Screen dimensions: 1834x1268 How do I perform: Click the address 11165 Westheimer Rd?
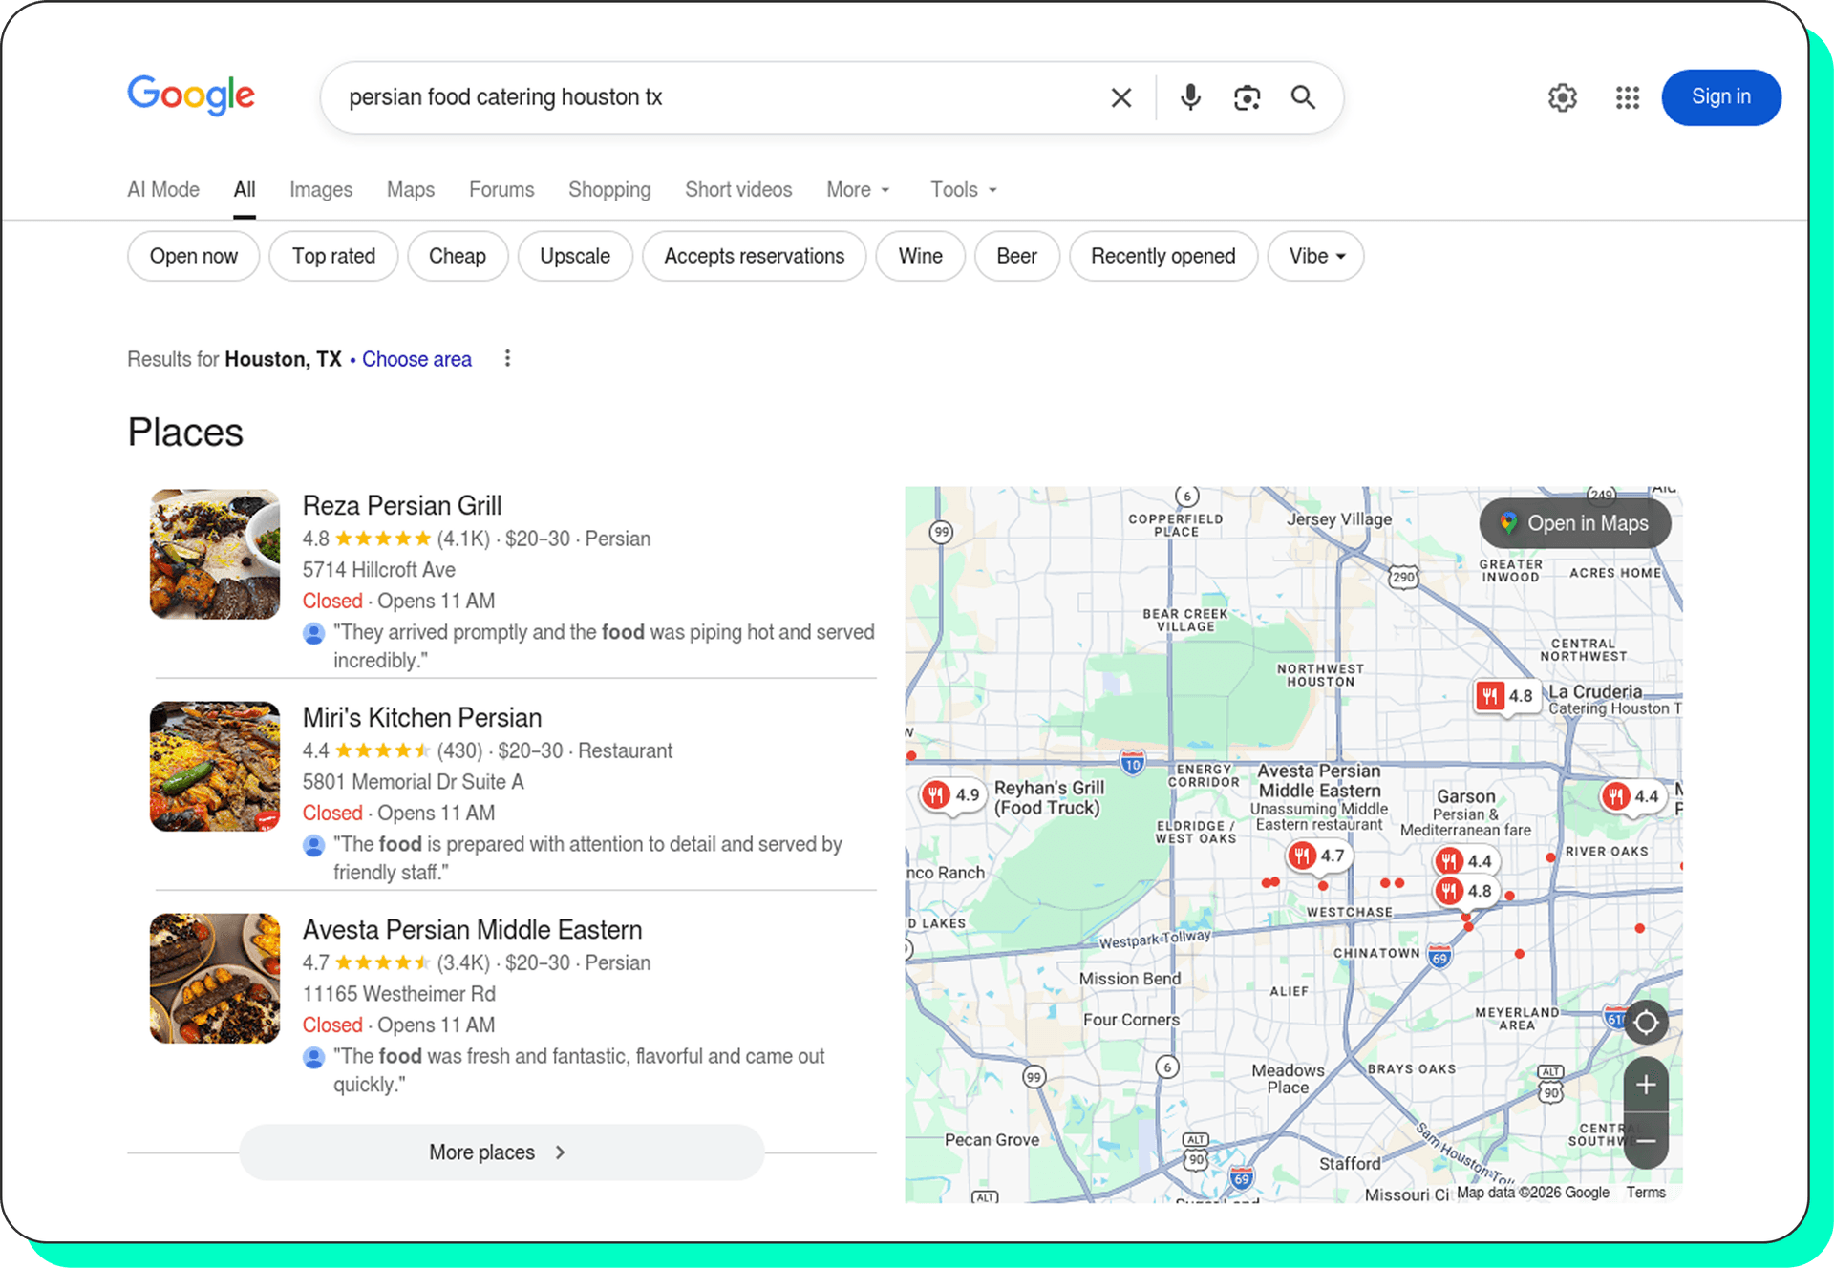[399, 994]
